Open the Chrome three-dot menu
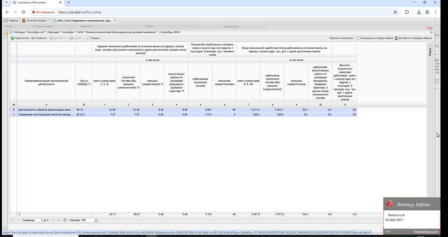The image size is (448, 237). (435, 12)
